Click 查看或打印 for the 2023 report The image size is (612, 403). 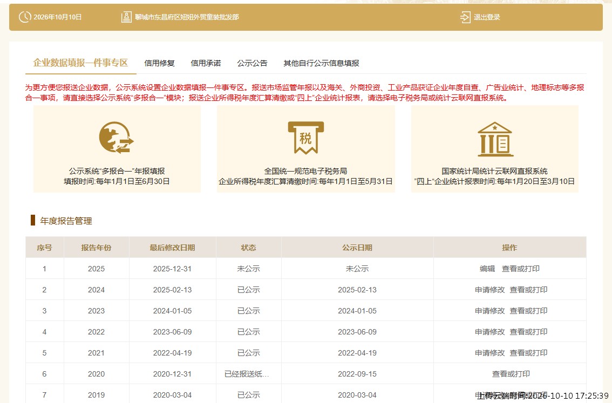coord(528,311)
